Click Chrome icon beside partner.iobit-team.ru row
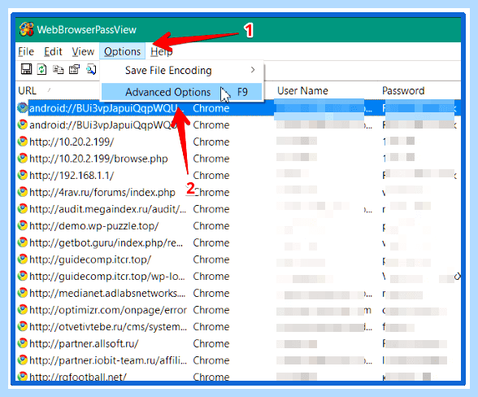Screen dimensions: 478x397 tap(23, 360)
